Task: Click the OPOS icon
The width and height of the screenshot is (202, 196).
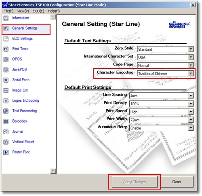Action: tap(6, 59)
